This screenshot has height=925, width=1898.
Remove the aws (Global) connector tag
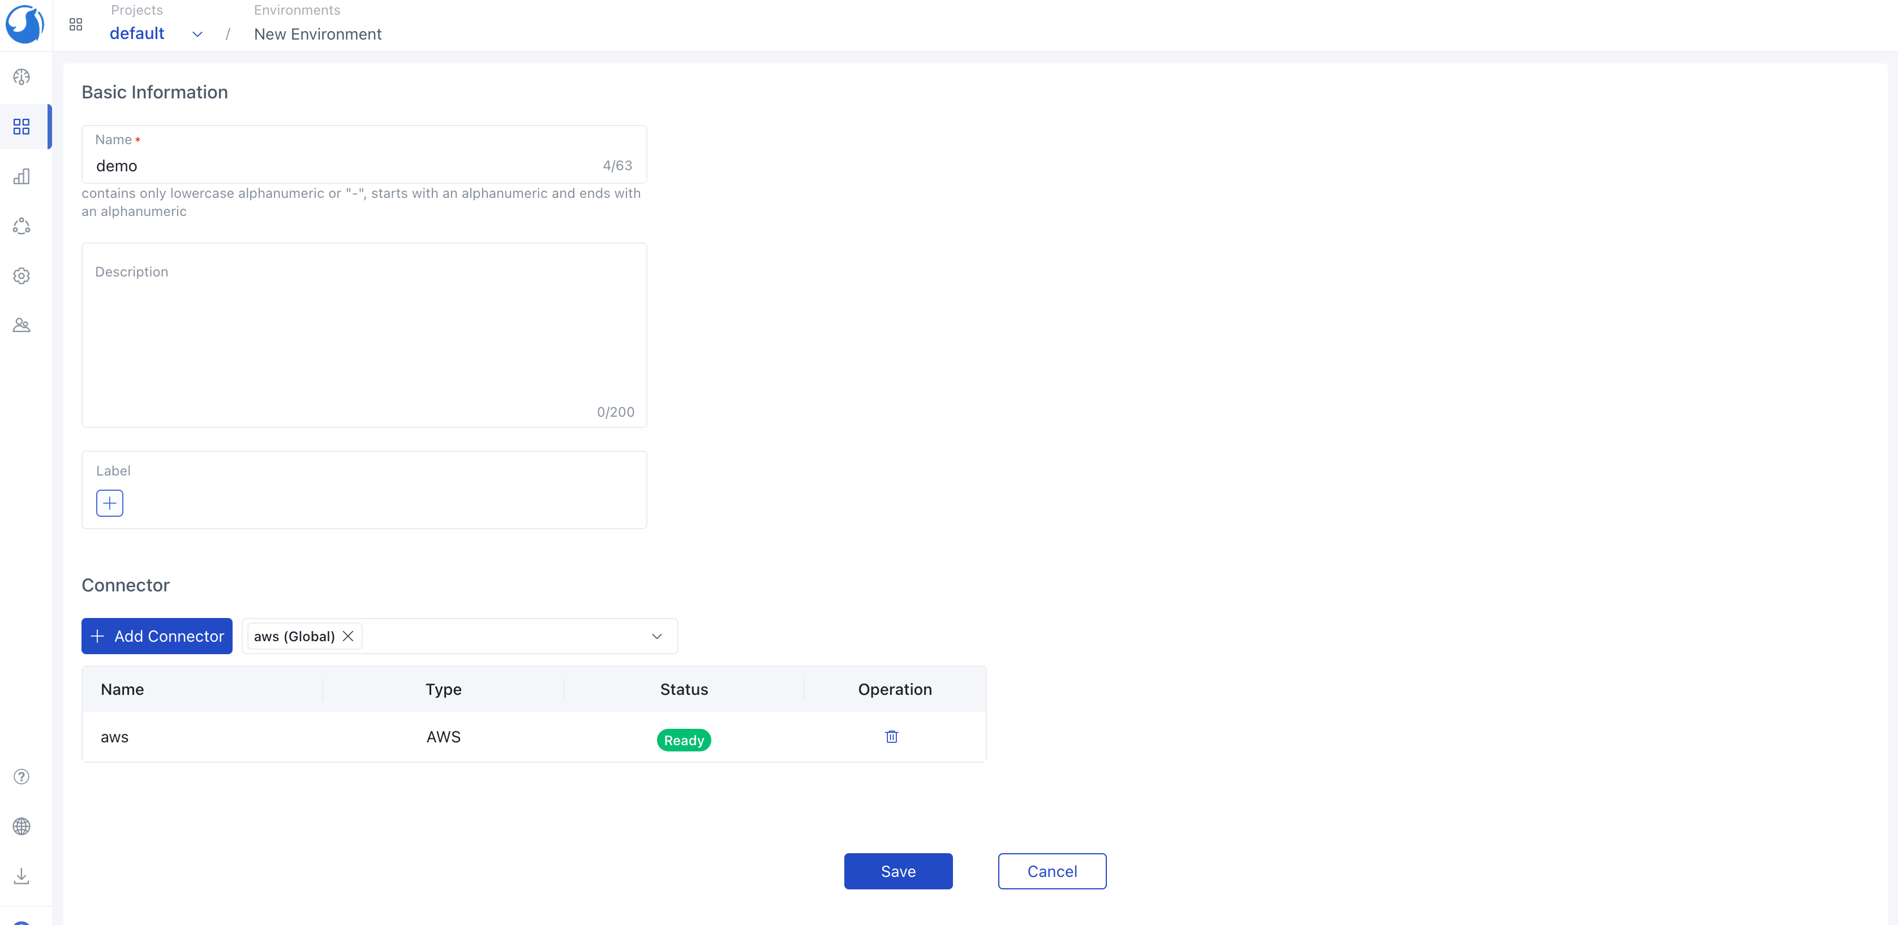(348, 636)
